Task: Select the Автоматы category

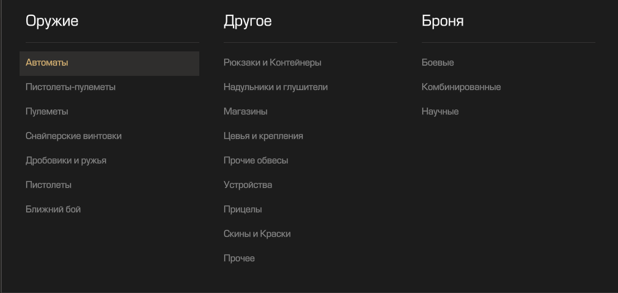Action: pyautogui.click(x=47, y=63)
